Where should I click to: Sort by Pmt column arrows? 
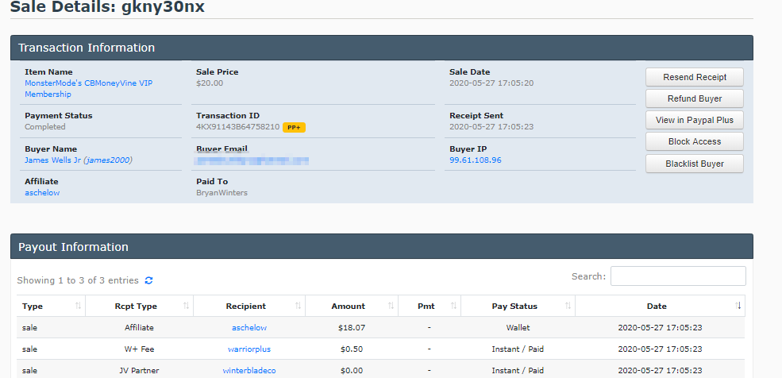pyautogui.click(x=454, y=306)
